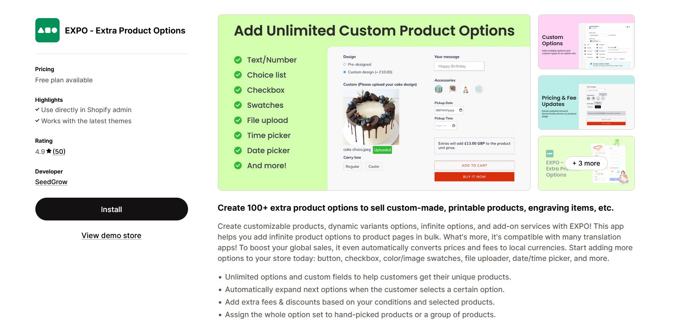Click the Your message input field
Viewport: 673px width, 333px height.
[x=459, y=66]
